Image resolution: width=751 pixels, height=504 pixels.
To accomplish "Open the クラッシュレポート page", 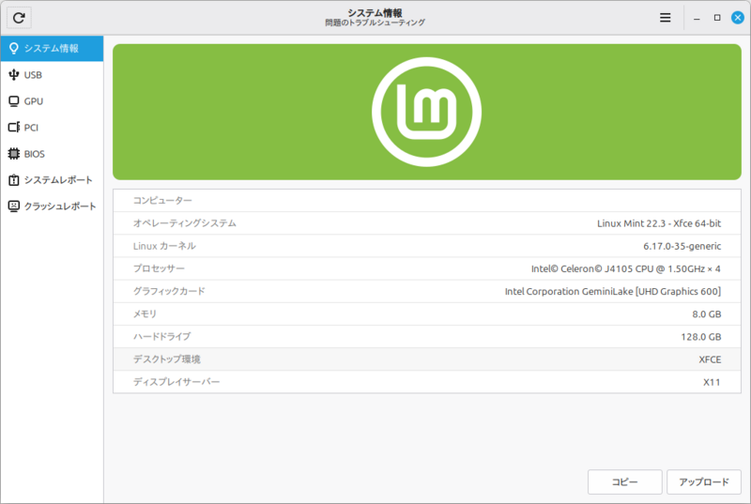I will [x=52, y=206].
